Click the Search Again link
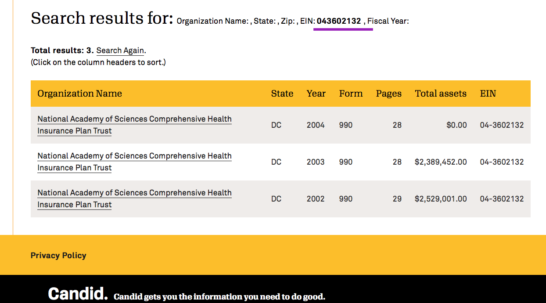Viewport: 546px width, 303px height. tap(120, 50)
